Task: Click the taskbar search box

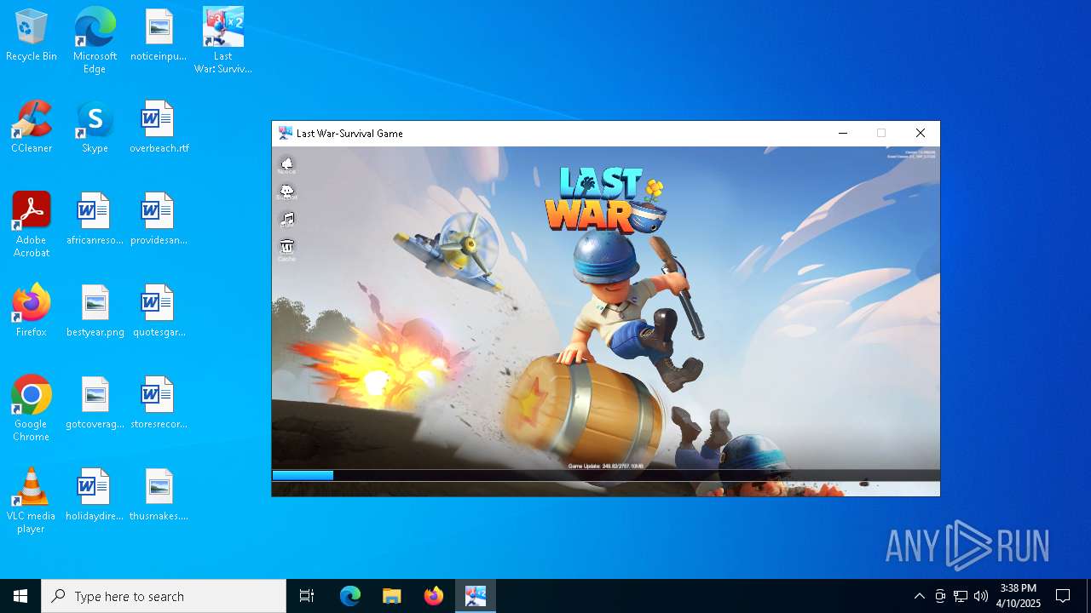Action: (x=164, y=596)
